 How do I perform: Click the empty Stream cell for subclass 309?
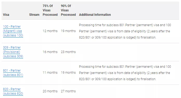tap(34, 52)
